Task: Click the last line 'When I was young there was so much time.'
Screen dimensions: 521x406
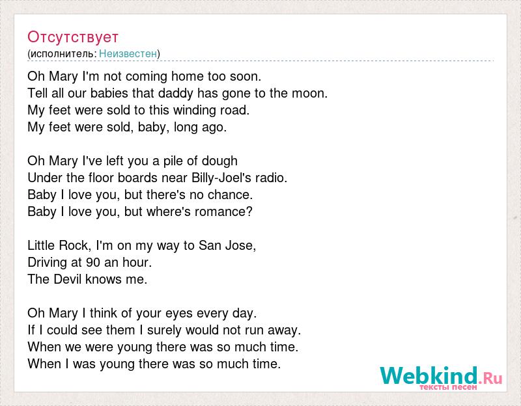Action: click(x=154, y=364)
